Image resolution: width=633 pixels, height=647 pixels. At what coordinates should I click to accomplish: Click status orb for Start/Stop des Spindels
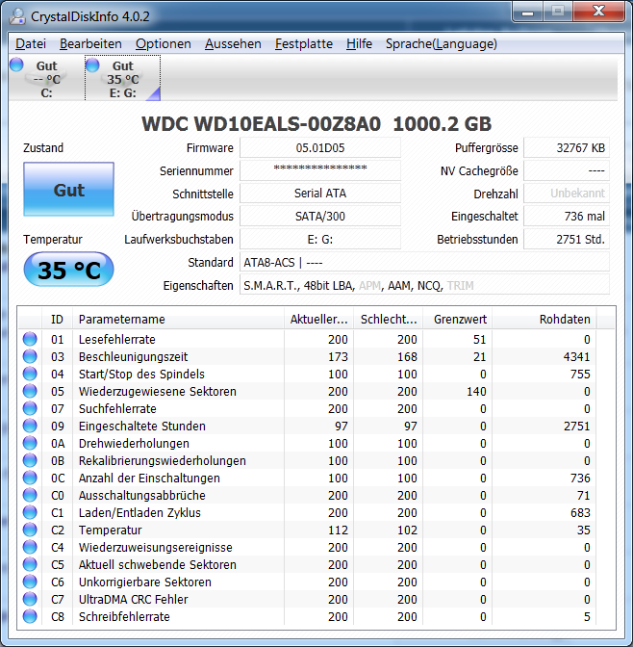(x=30, y=374)
